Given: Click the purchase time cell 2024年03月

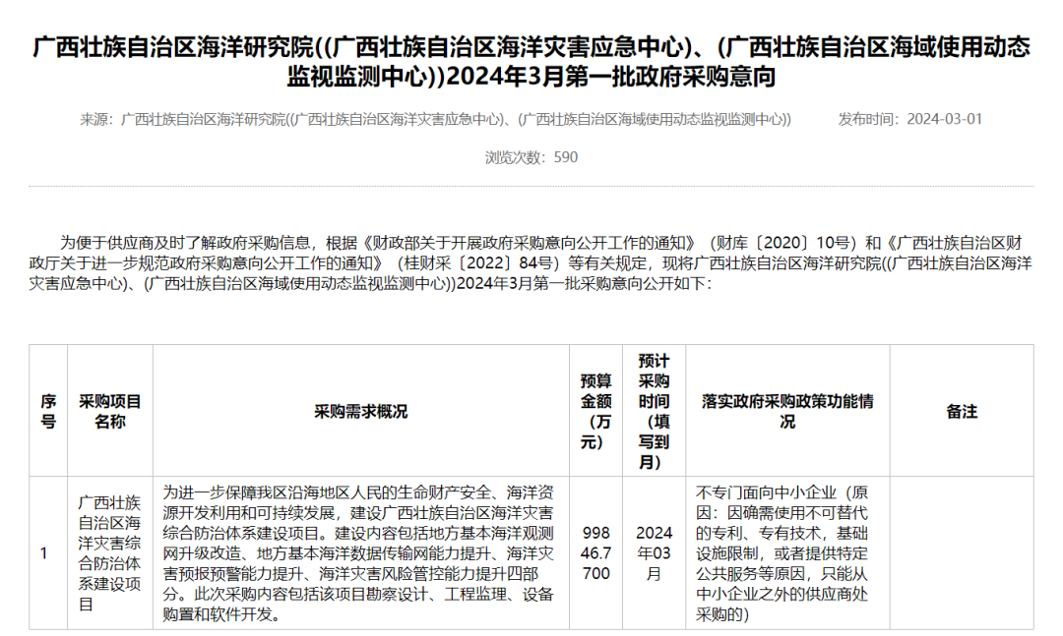Looking at the screenshot, I should point(654,553).
